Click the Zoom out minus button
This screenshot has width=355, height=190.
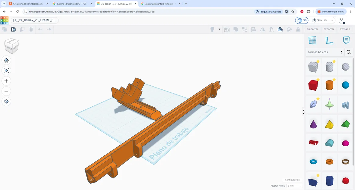pyautogui.click(x=6, y=91)
